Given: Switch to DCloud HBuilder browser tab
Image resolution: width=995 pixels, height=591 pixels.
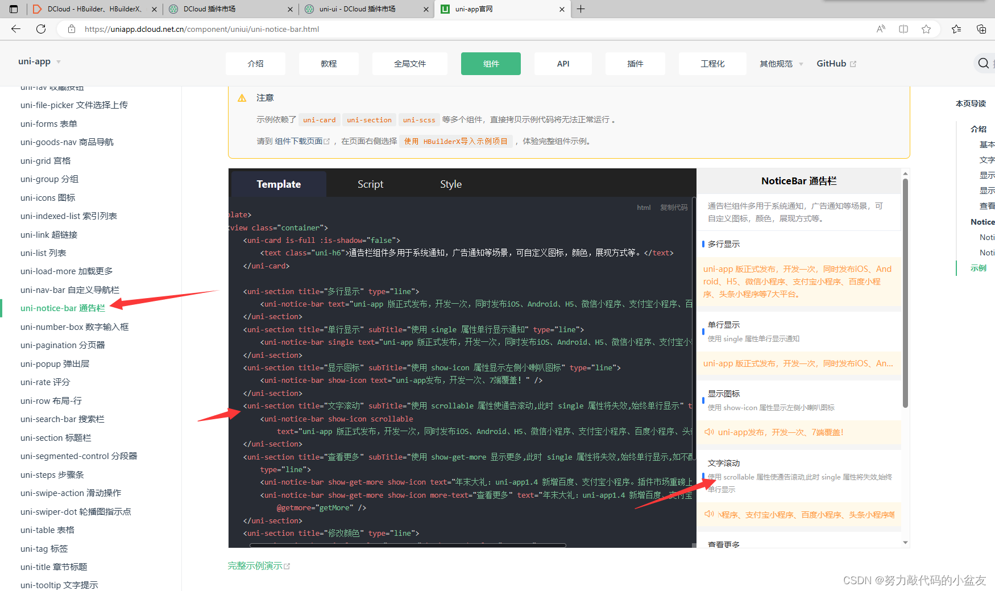Looking at the screenshot, I should pyautogui.click(x=94, y=9).
